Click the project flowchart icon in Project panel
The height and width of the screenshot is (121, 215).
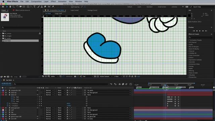pos(40,34)
